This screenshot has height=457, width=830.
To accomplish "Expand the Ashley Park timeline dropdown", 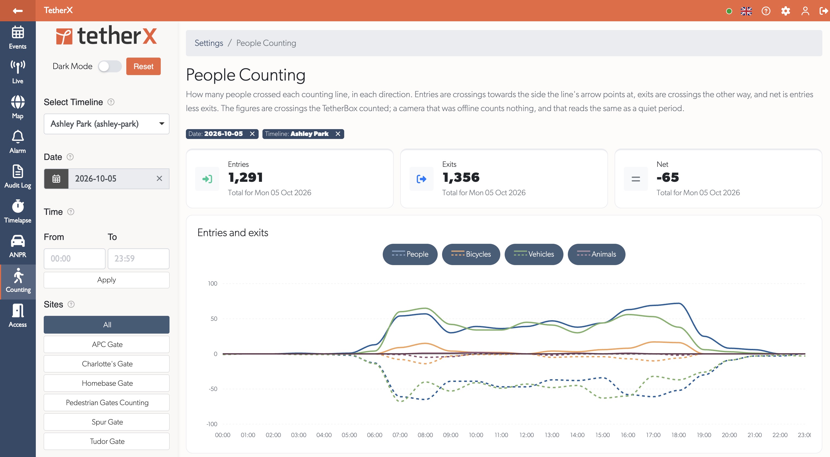I will coord(106,124).
